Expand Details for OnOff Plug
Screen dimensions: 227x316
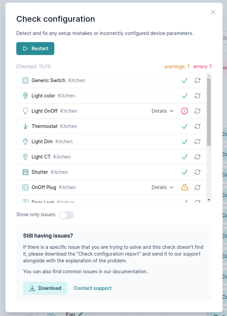163,187
